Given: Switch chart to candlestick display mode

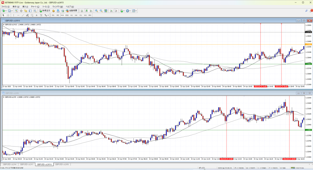Looking at the screenshot, I should tap(87, 11).
